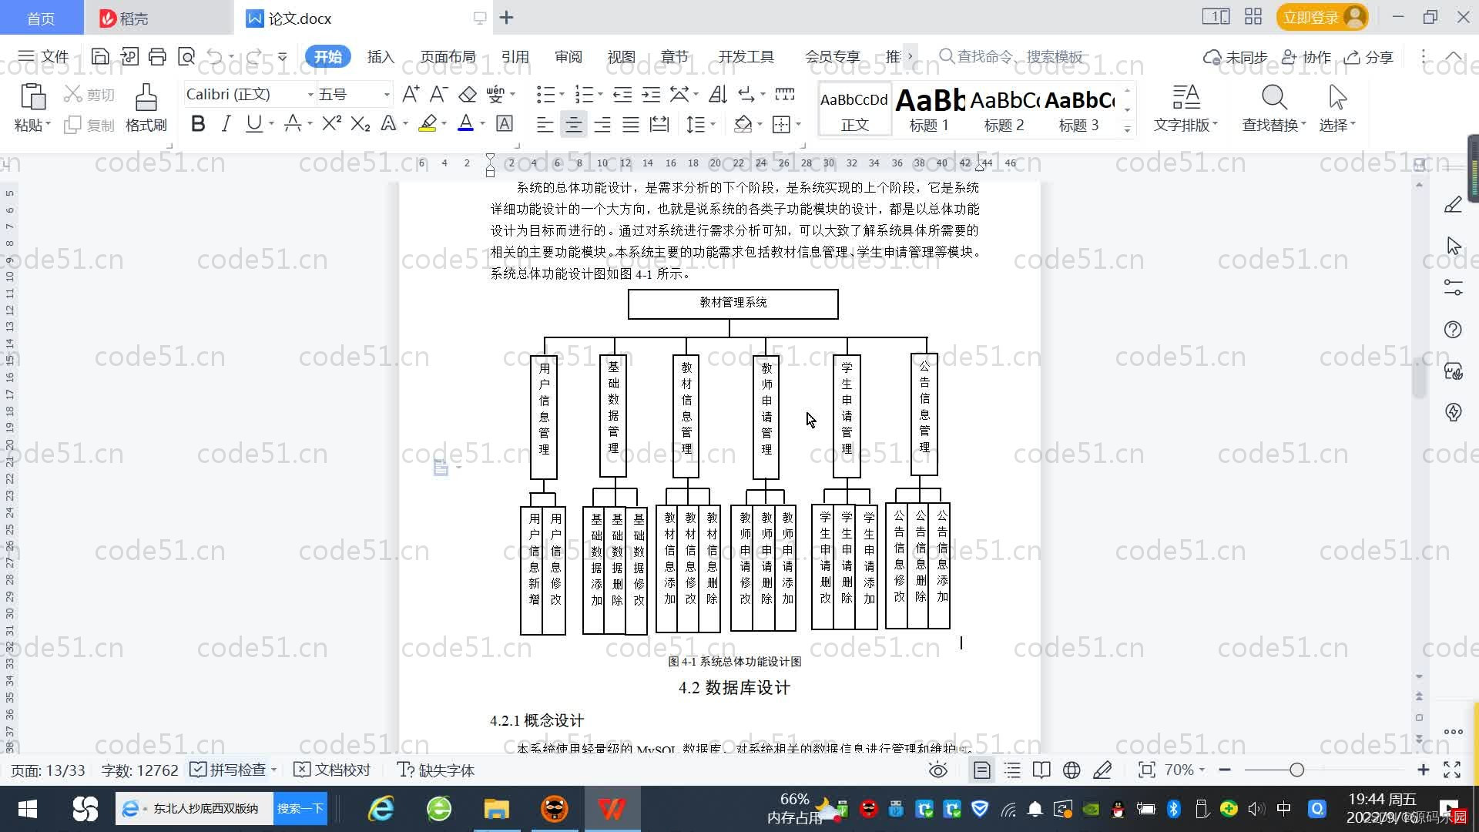Click the print icon in quick access toolbar
This screenshot has width=1479, height=832.
click(x=157, y=56)
